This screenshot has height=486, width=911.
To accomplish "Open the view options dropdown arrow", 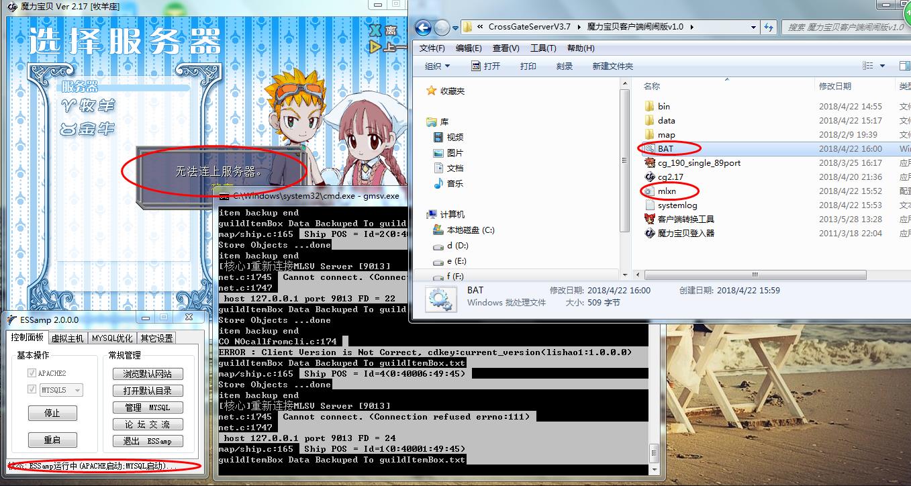I will click(x=882, y=66).
